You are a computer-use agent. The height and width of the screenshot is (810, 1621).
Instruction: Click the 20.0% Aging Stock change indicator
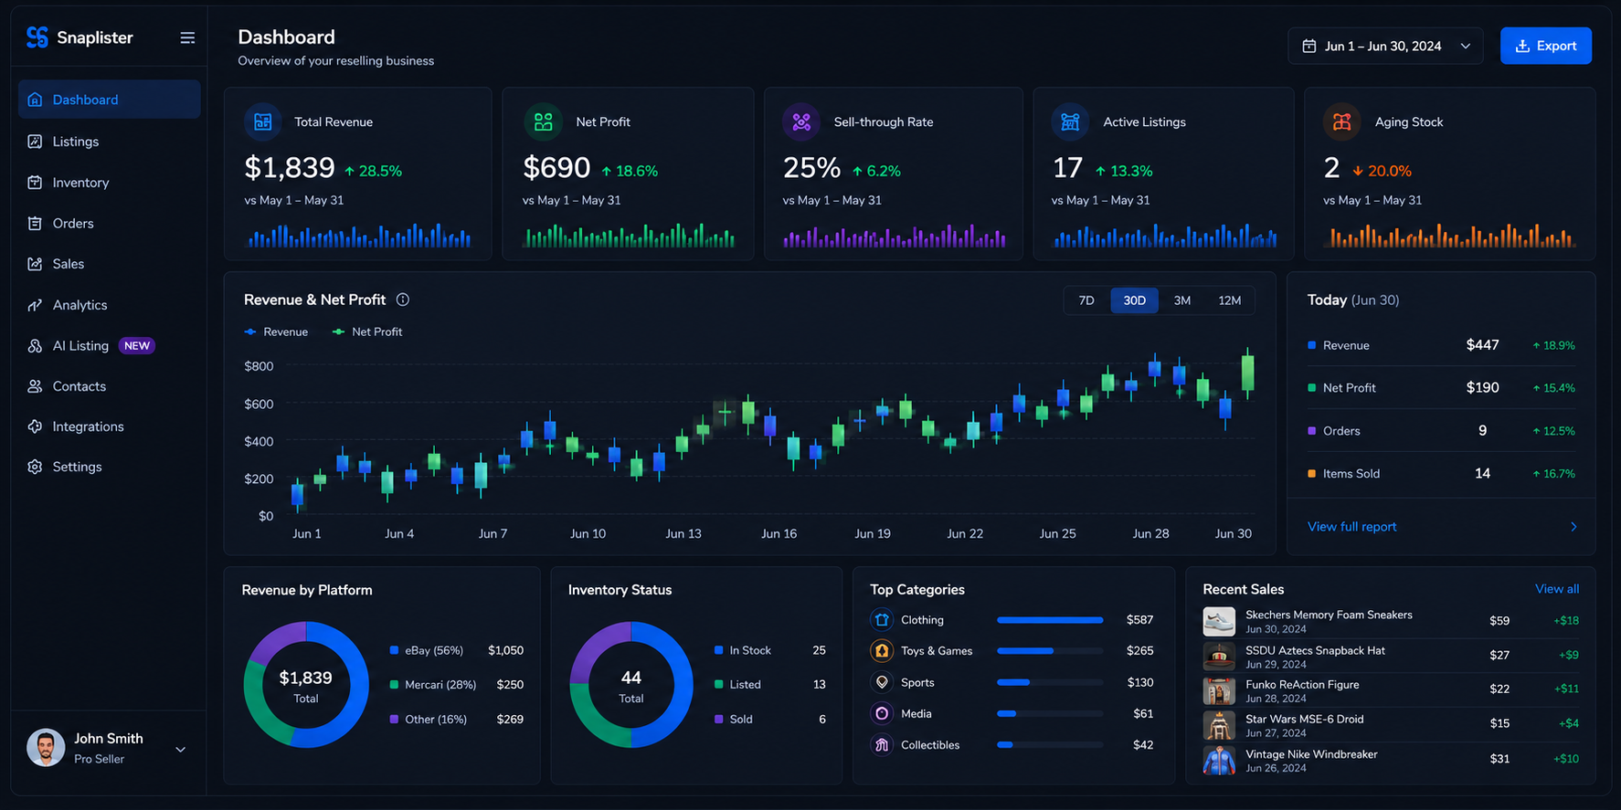(x=1382, y=171)
